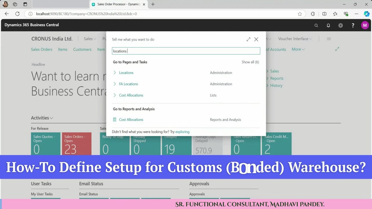372x209 pixels.
Task: Open a new browser tab with plus icon
Action: click(x=153, y=4)
